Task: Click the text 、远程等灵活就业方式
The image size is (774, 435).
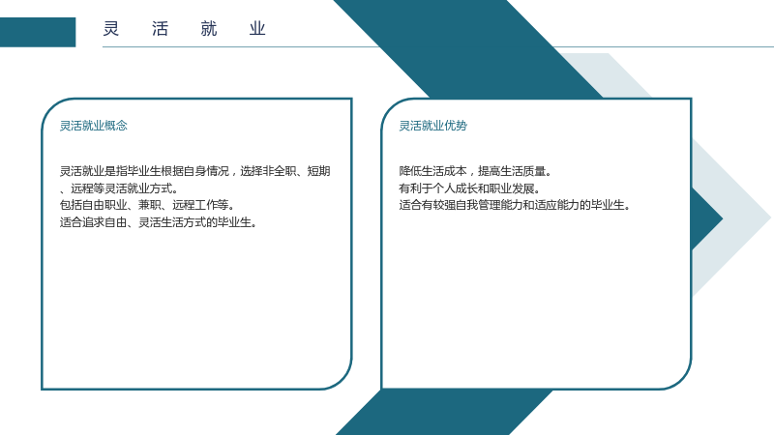Action: point(119,188)
